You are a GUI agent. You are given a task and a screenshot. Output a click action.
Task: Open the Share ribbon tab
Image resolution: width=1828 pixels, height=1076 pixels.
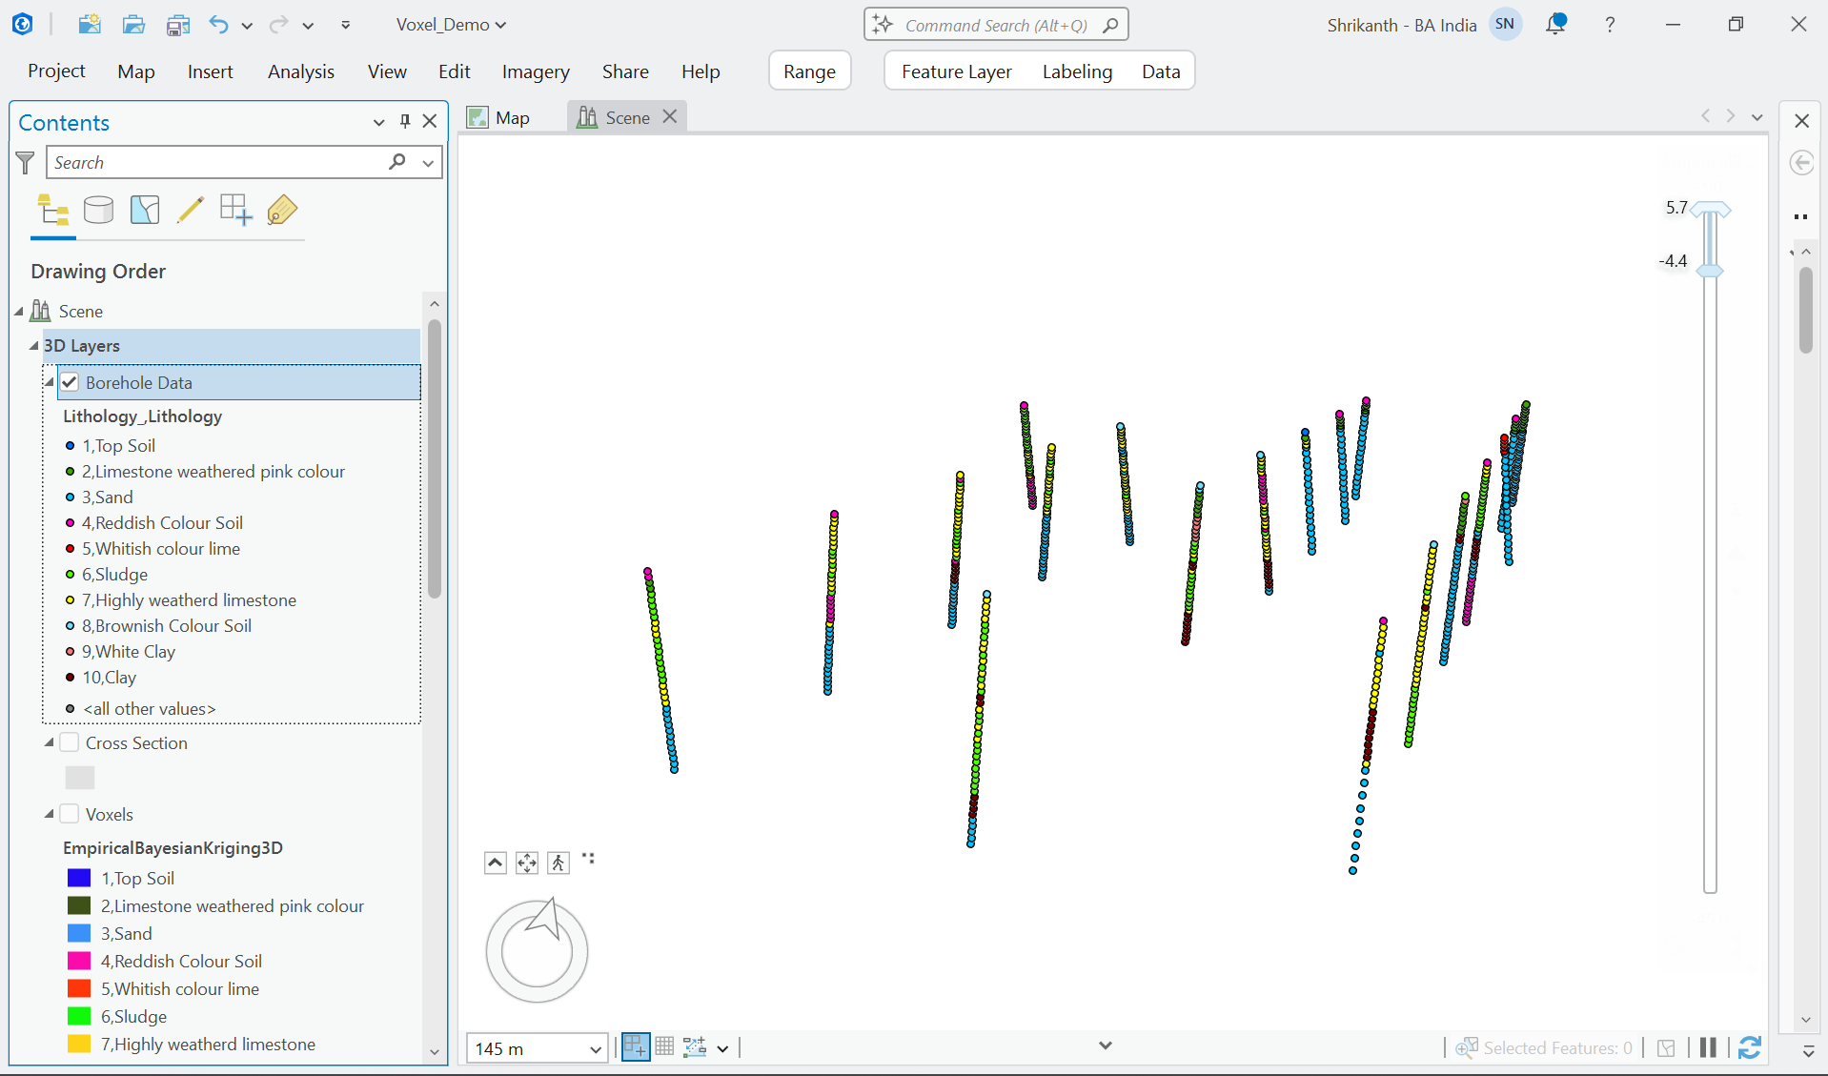[625, 71]
